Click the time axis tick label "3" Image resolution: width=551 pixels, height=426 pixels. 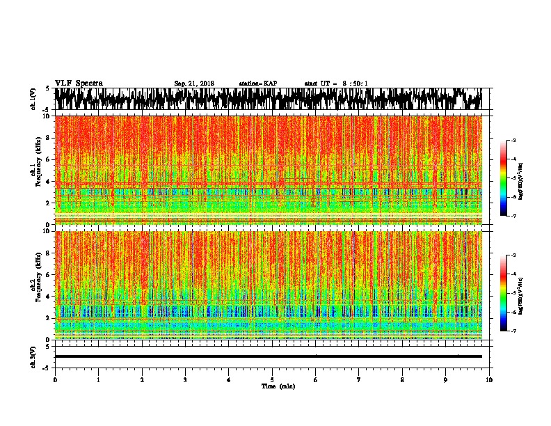coord(185,380)
